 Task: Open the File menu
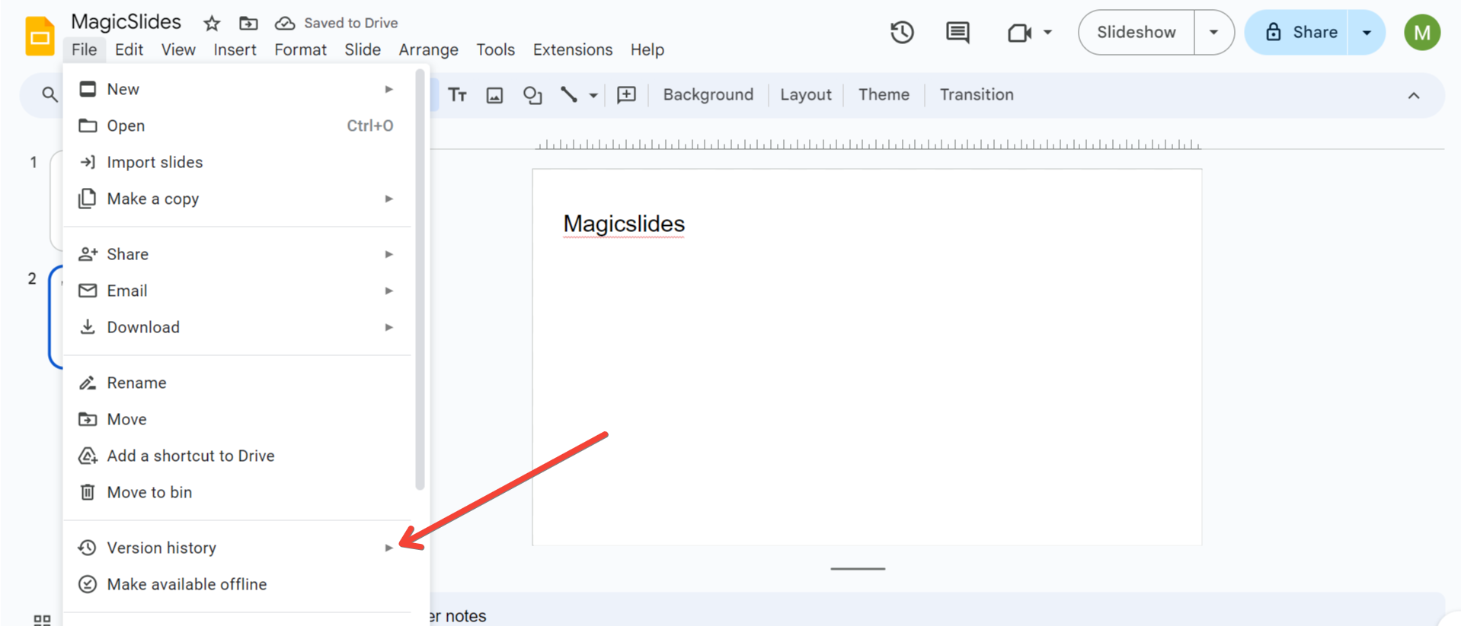[84, 49]
